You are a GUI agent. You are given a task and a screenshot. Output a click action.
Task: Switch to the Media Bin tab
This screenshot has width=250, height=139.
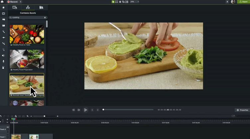coord(15,7)
